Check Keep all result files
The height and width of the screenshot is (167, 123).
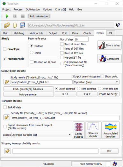[62, 44]
